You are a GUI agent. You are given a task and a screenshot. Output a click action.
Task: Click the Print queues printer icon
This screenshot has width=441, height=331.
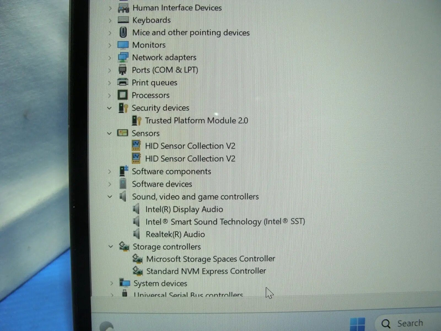(x=123, y=82)
